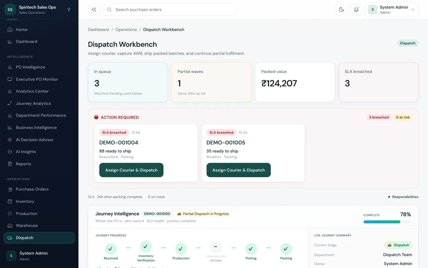This screenshot has width=428, height=268.
Task: Click the pin icon beside Spiritech Sales Ops
Action: 69,10
